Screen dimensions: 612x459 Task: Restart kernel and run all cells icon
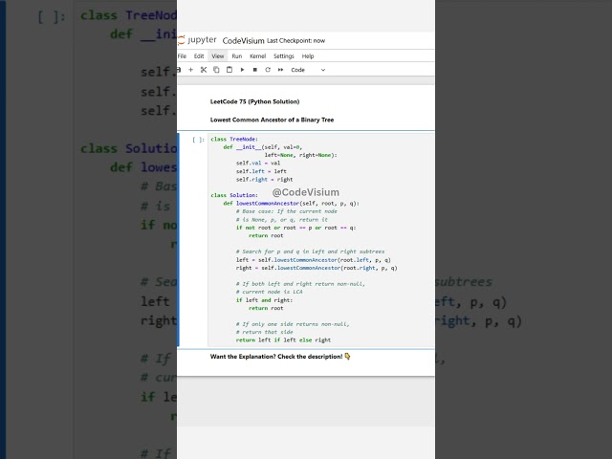pos(280,70)
